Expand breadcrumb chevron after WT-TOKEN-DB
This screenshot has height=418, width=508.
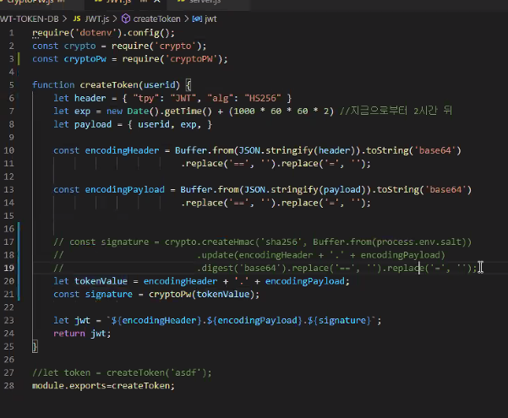click(65, 19)
